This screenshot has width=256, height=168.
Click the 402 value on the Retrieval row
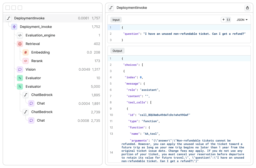pos(97,44)
